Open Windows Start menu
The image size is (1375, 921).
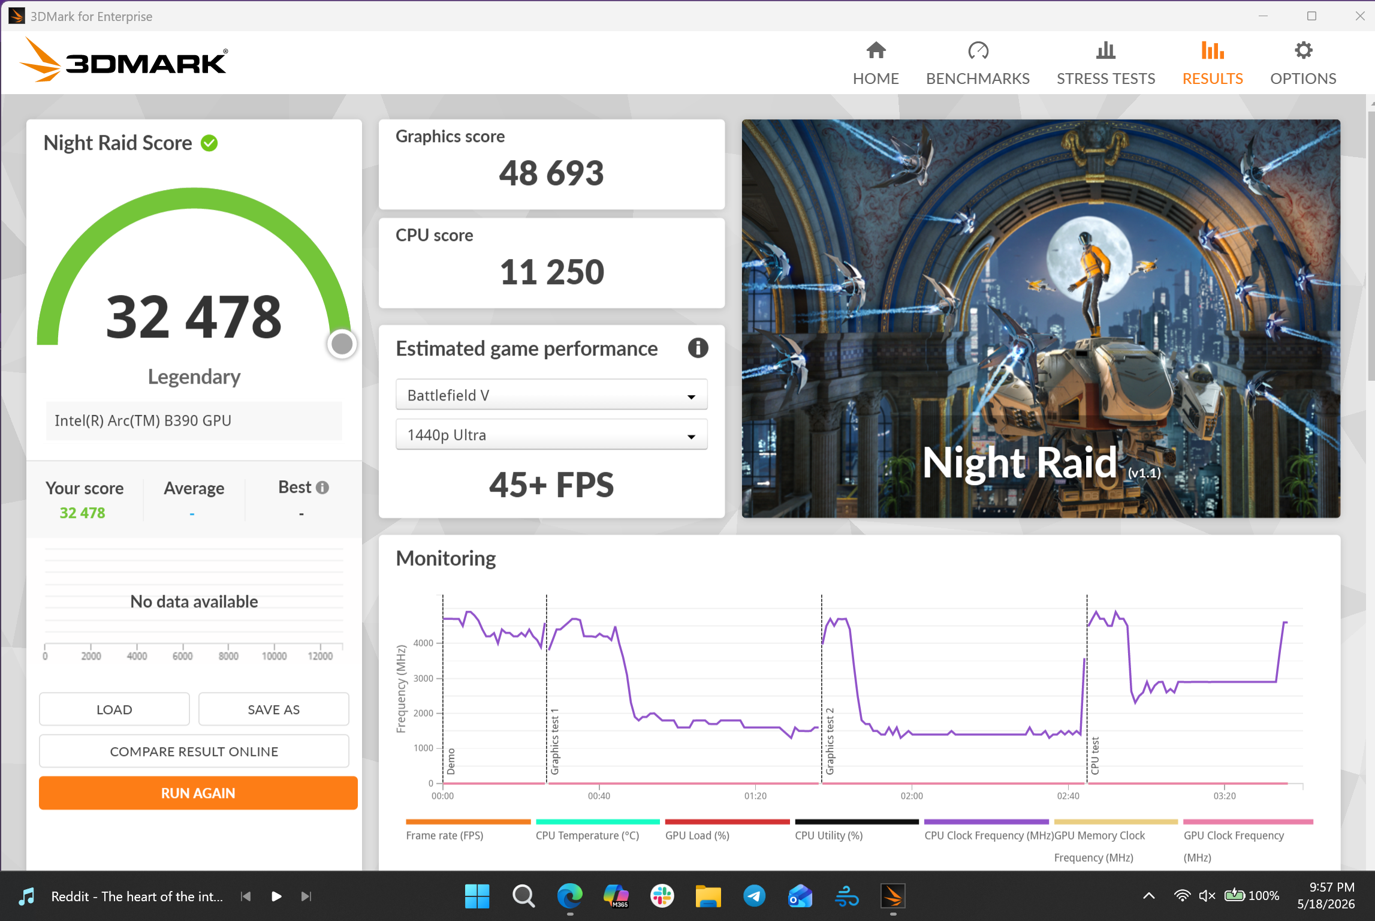(x=477, y=896)
